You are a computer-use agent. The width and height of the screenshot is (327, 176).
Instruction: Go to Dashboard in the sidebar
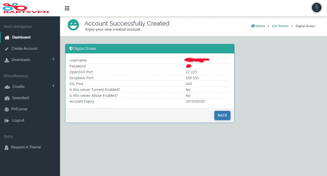21,37
